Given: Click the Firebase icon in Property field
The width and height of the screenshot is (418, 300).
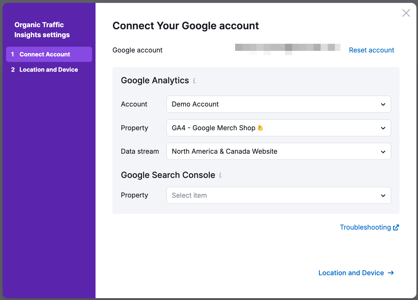Looking at the screenshot, I should [x=260, y=128].
